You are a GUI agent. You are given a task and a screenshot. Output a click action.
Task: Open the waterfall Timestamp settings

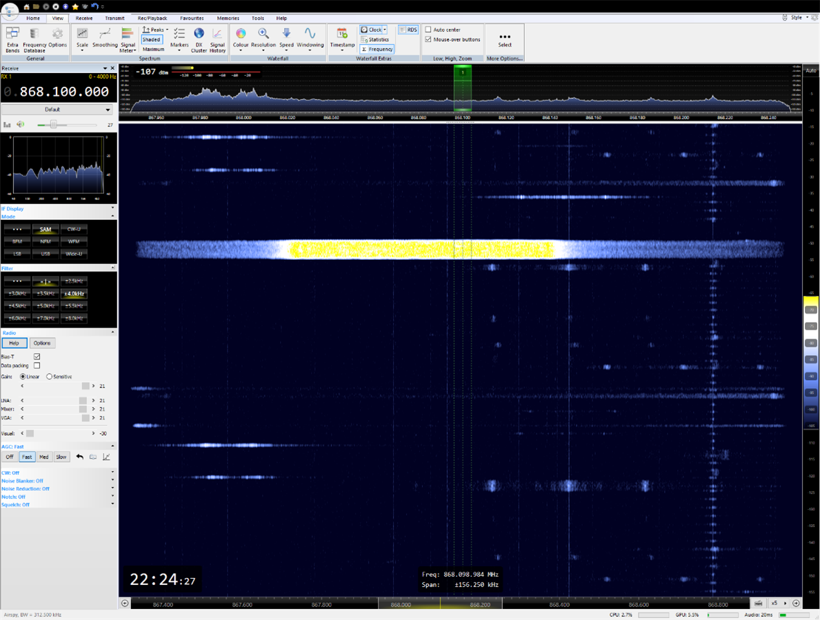pyautogui.click(x=342, y=38)
